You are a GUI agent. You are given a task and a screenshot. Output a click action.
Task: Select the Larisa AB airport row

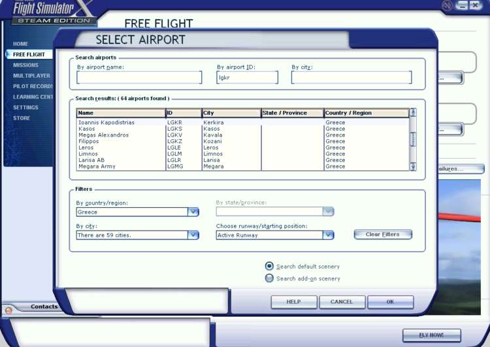point(242,160)
